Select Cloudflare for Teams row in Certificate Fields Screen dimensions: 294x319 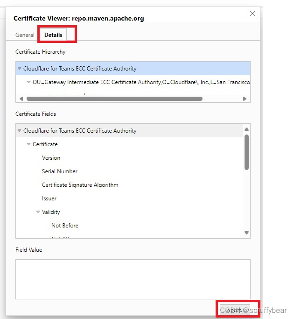coord(130,131)
